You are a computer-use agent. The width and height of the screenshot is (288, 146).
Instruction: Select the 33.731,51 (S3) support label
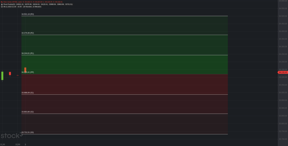coord(28,132)
